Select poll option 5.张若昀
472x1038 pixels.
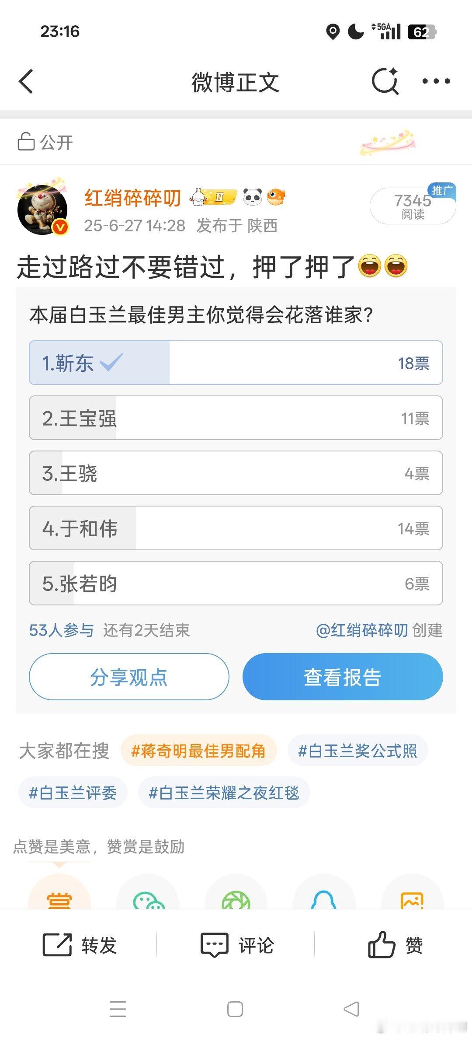point(236,583)
